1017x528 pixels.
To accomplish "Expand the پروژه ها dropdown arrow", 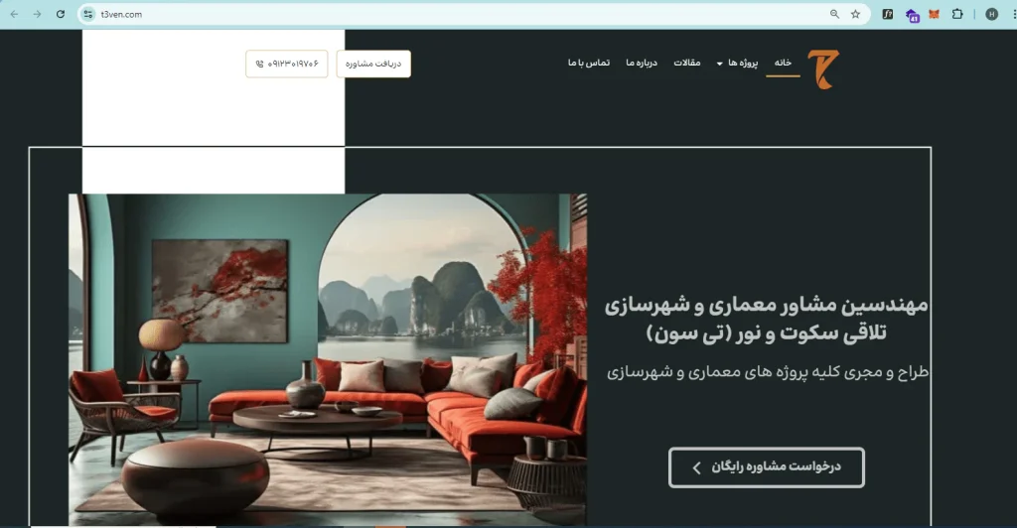I will 719,64.
